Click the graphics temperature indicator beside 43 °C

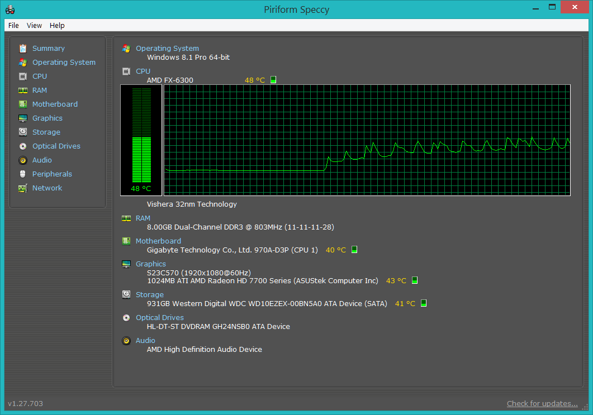(415, 280)
